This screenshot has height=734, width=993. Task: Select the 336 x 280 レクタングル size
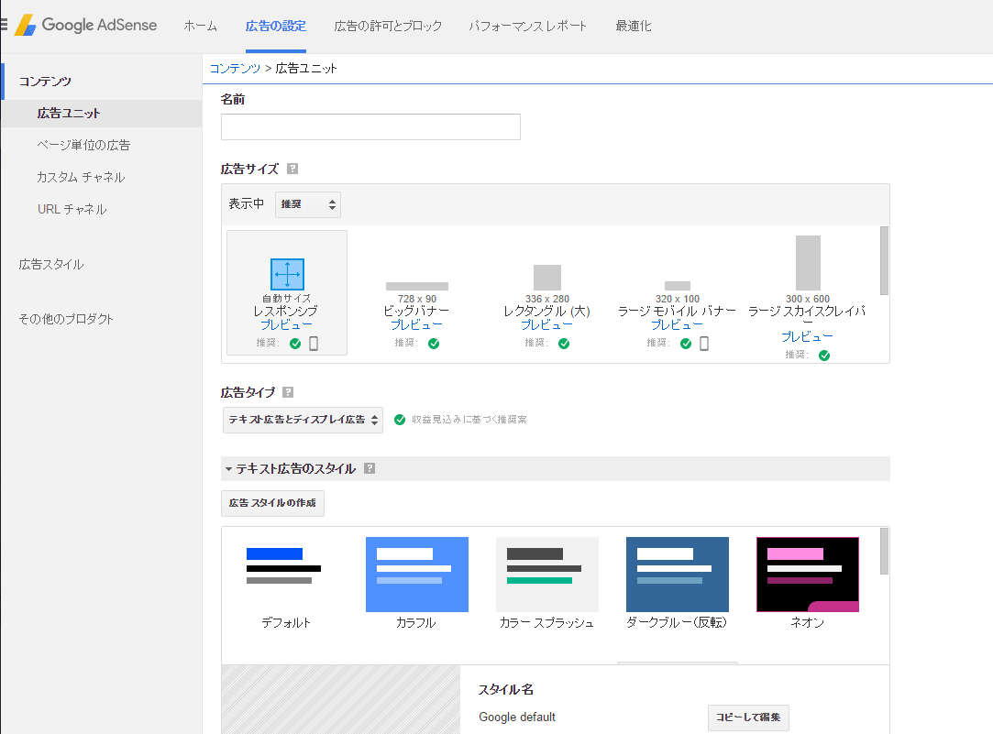click(547, 278)
